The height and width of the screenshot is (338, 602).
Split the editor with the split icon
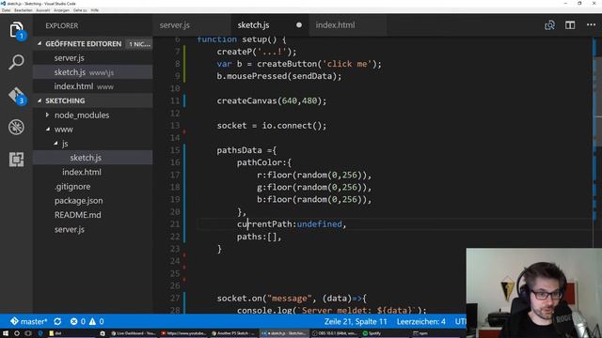pyautogui.click(x=570, y=25)
